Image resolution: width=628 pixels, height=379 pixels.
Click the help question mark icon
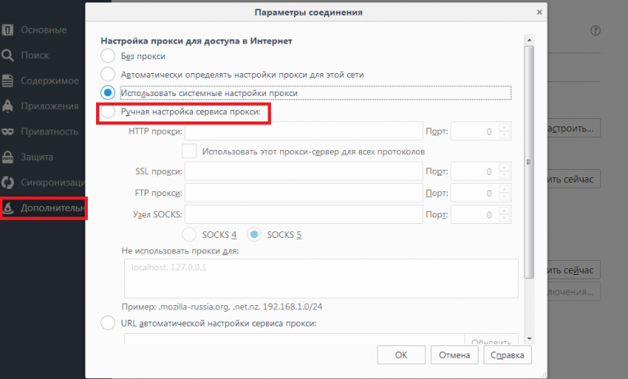click(x=595, y=30)
